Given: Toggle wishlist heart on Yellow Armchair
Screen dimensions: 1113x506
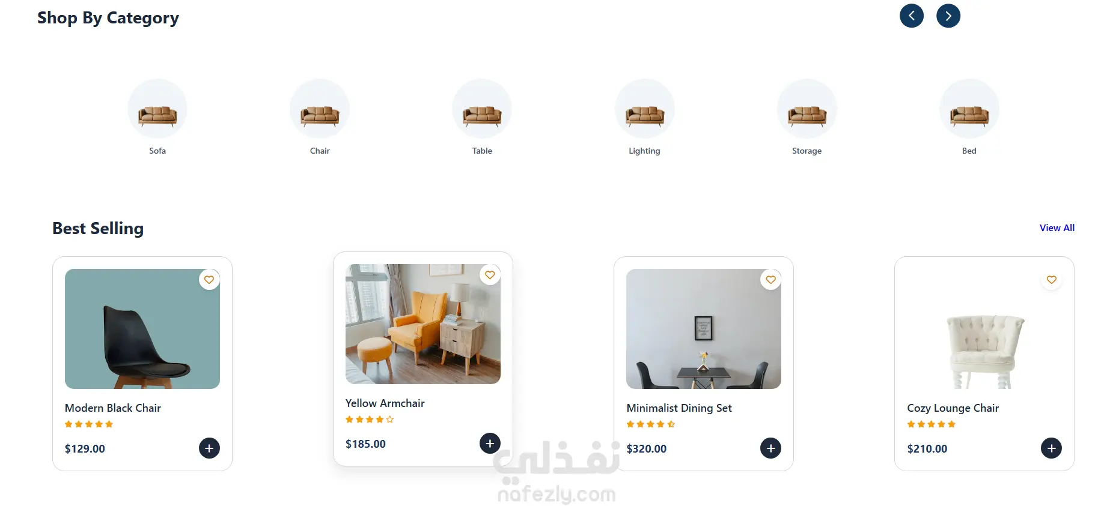Looking at the screenshot, I should (x=490, y=275).
